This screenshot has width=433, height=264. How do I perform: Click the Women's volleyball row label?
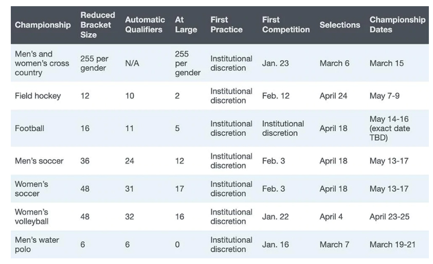[32, 217]
